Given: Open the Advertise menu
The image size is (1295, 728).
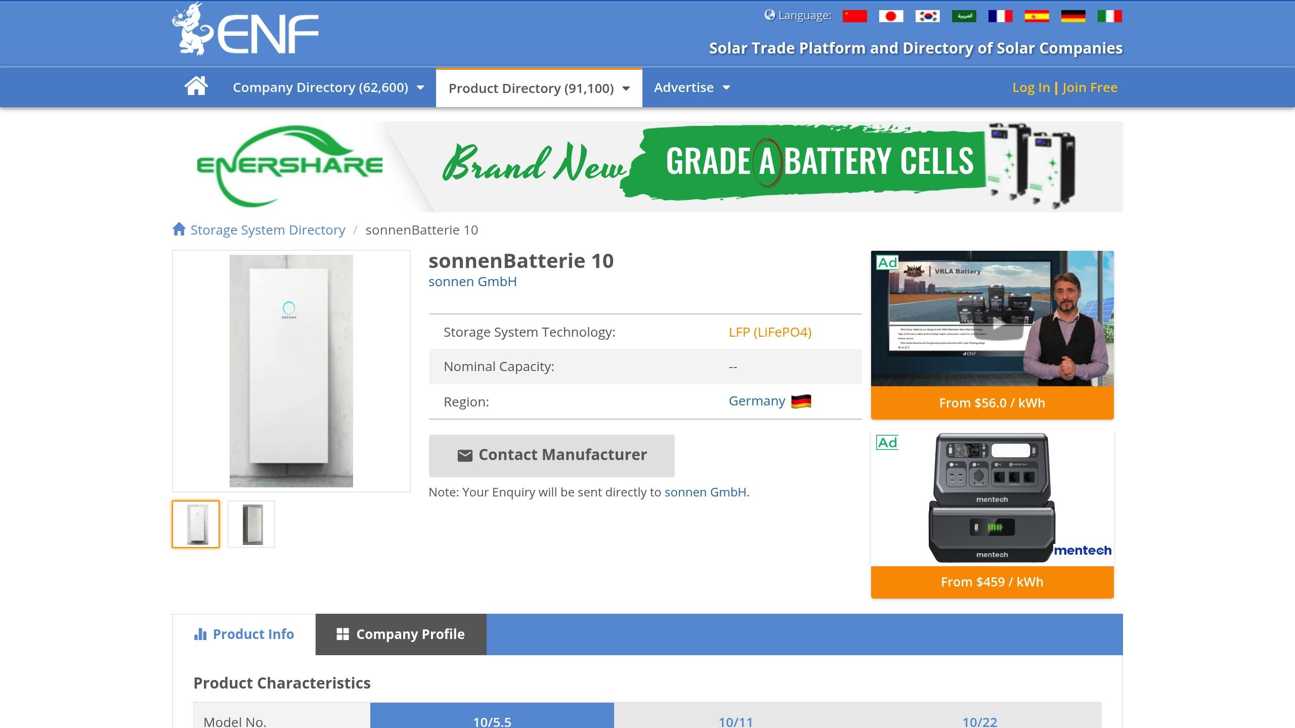Looking at the screenshot, I should (692, 88).
